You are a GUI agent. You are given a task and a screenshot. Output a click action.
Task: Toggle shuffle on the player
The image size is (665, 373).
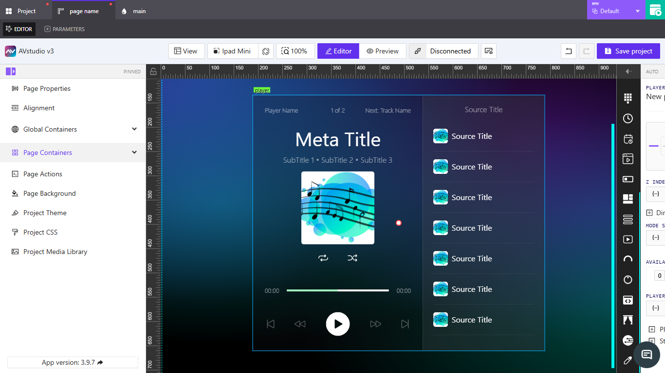click(352, 258)
